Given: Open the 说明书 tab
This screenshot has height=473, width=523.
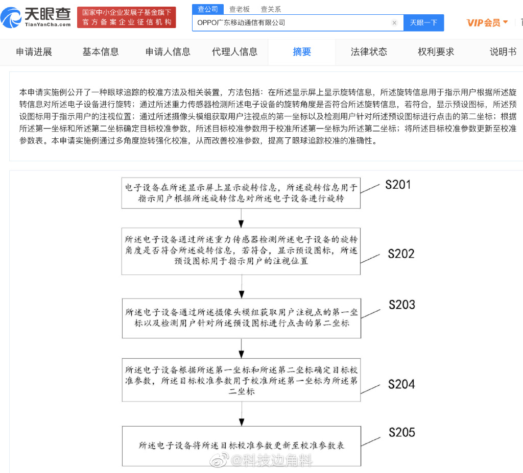Looking at the screenshot, I should coord(503,52).
